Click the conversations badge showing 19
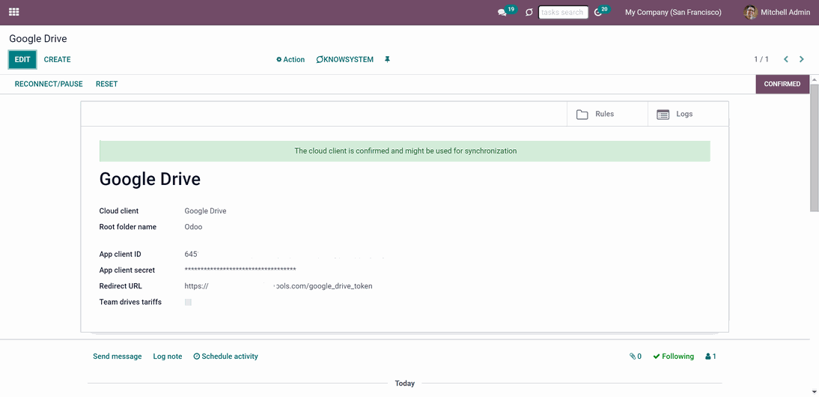This screenshot has width=819, height=397. click(511, 9)
